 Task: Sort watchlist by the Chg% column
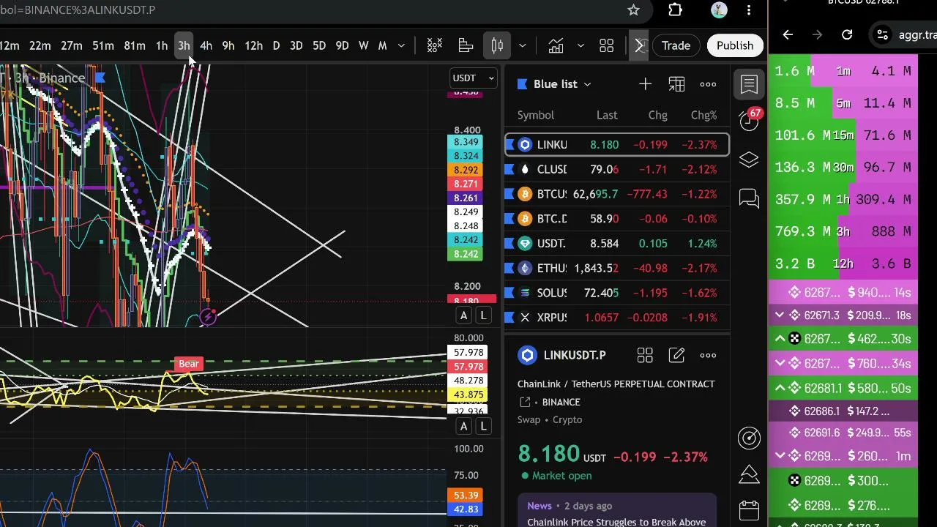coord(703,115)
